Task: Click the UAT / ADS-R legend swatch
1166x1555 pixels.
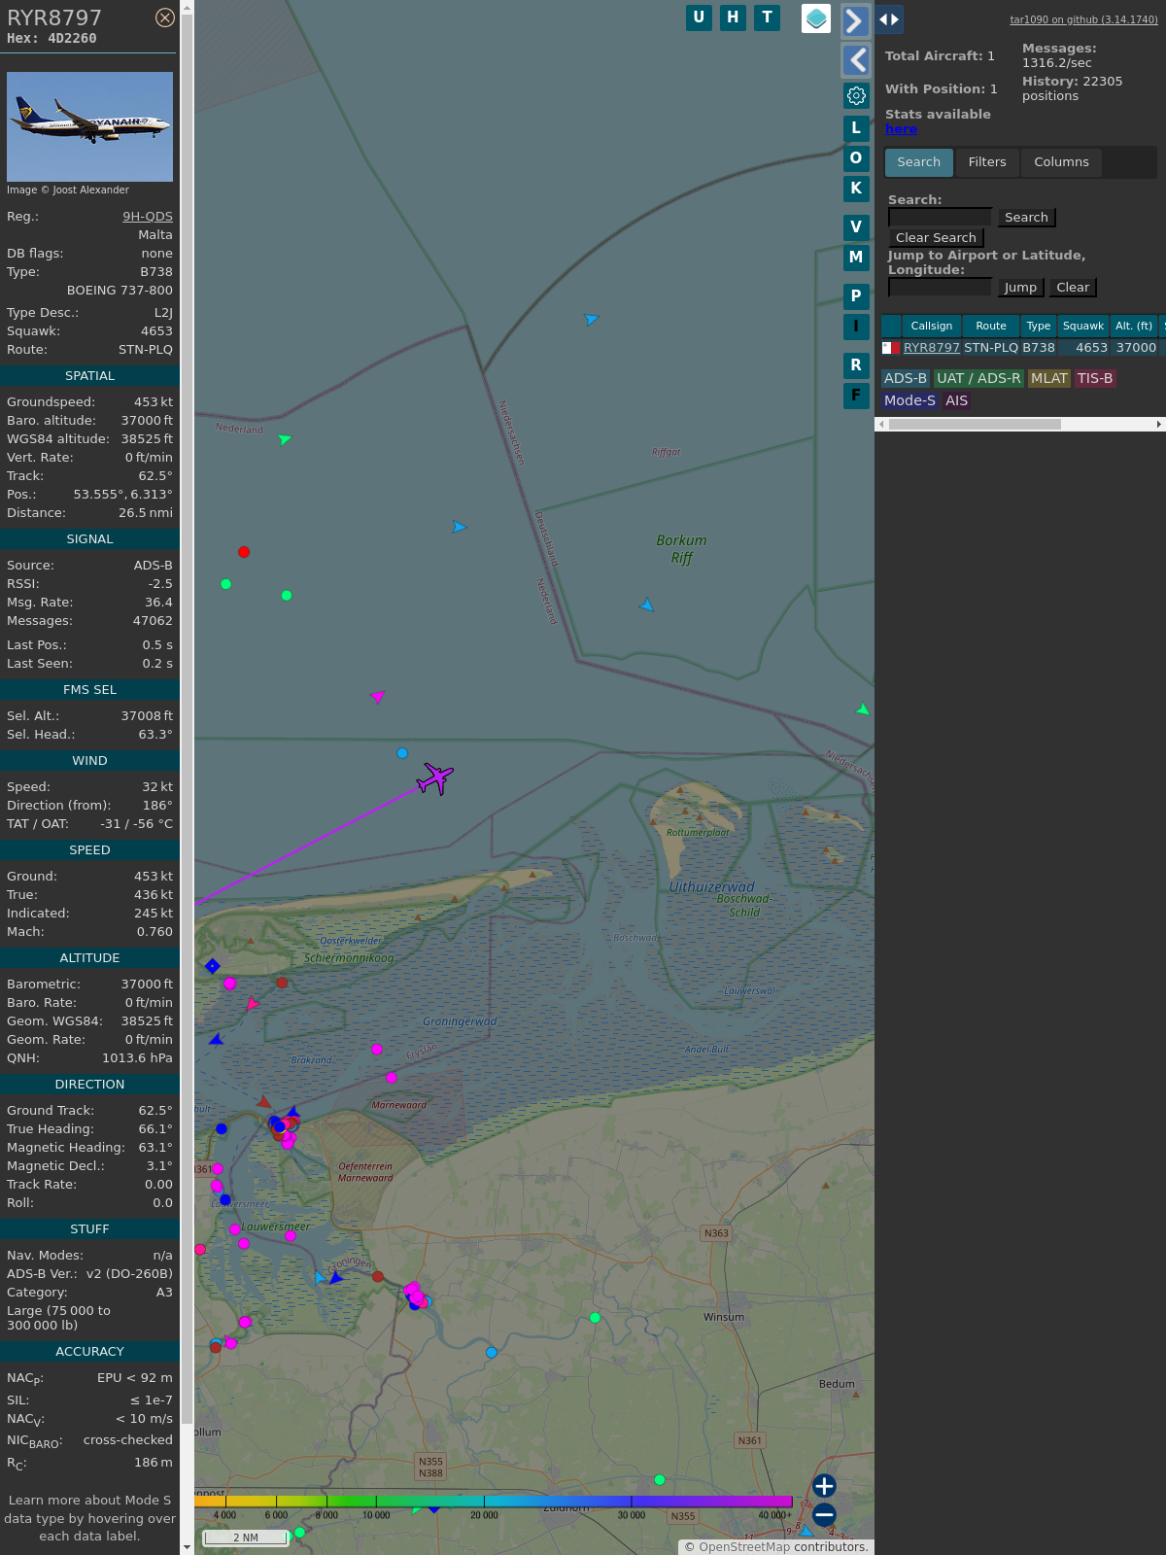Action: (x=978, y=379)
